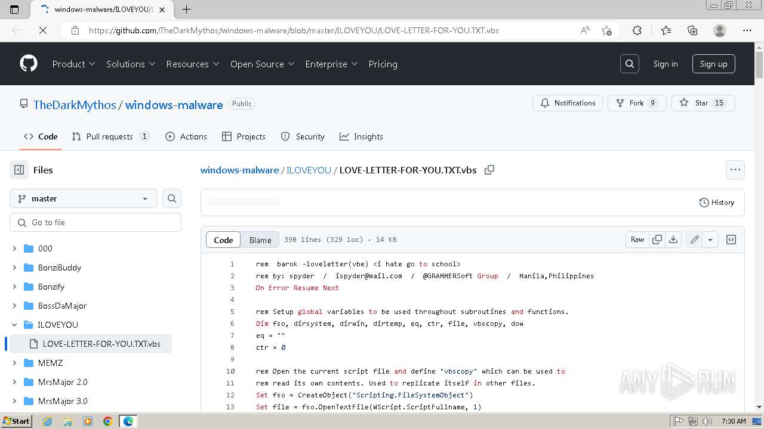Expand the BossDaMajor folder chevron
This screenshot has height=429, width=764.
point(14,306)
